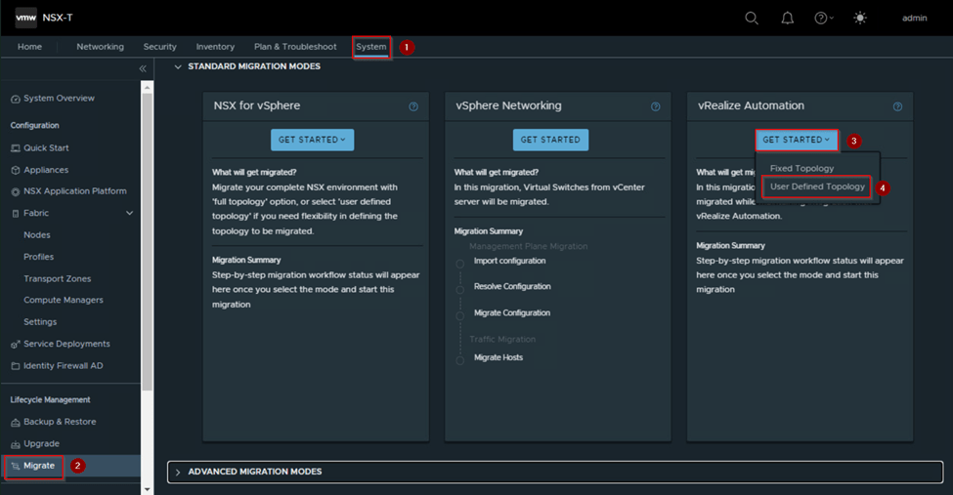
Task: Click help icon on vRealize Automation card
Action: click(x=897, y=106)
